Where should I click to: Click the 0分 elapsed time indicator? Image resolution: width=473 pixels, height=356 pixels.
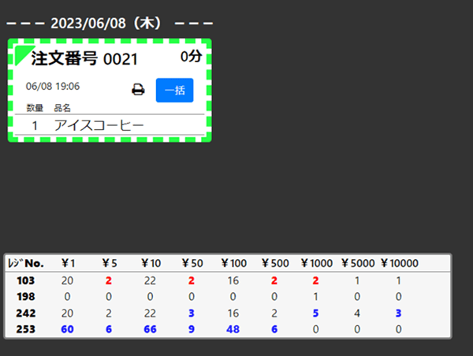[191, 57]
